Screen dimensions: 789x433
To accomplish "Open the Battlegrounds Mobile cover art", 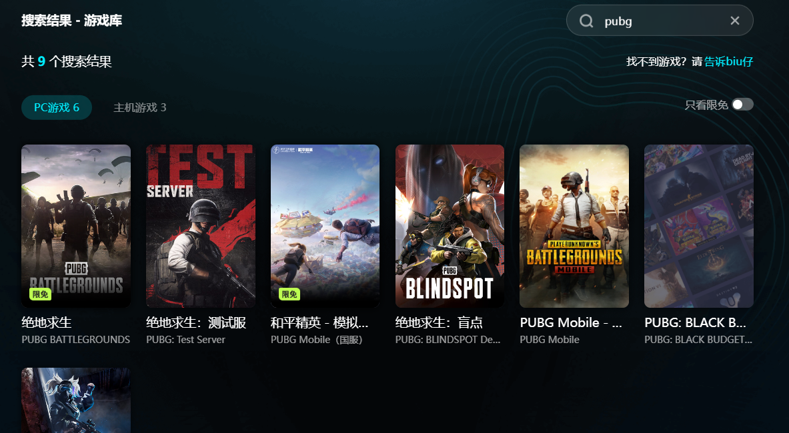I will [x=574, y=226].
